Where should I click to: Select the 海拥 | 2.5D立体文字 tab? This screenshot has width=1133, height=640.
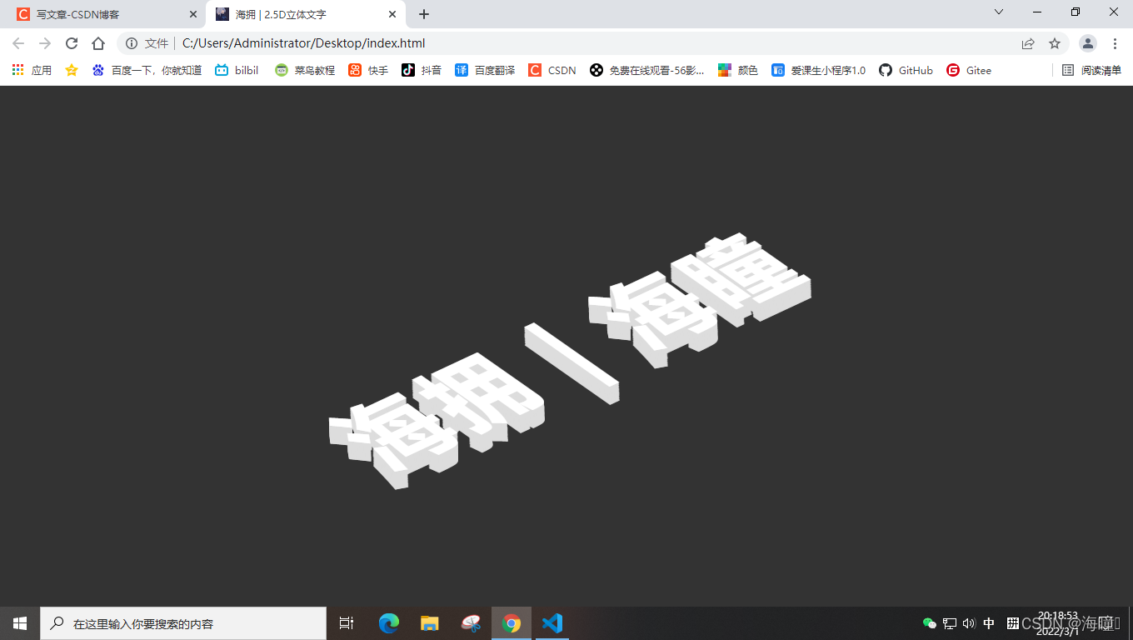coord(305,14)
